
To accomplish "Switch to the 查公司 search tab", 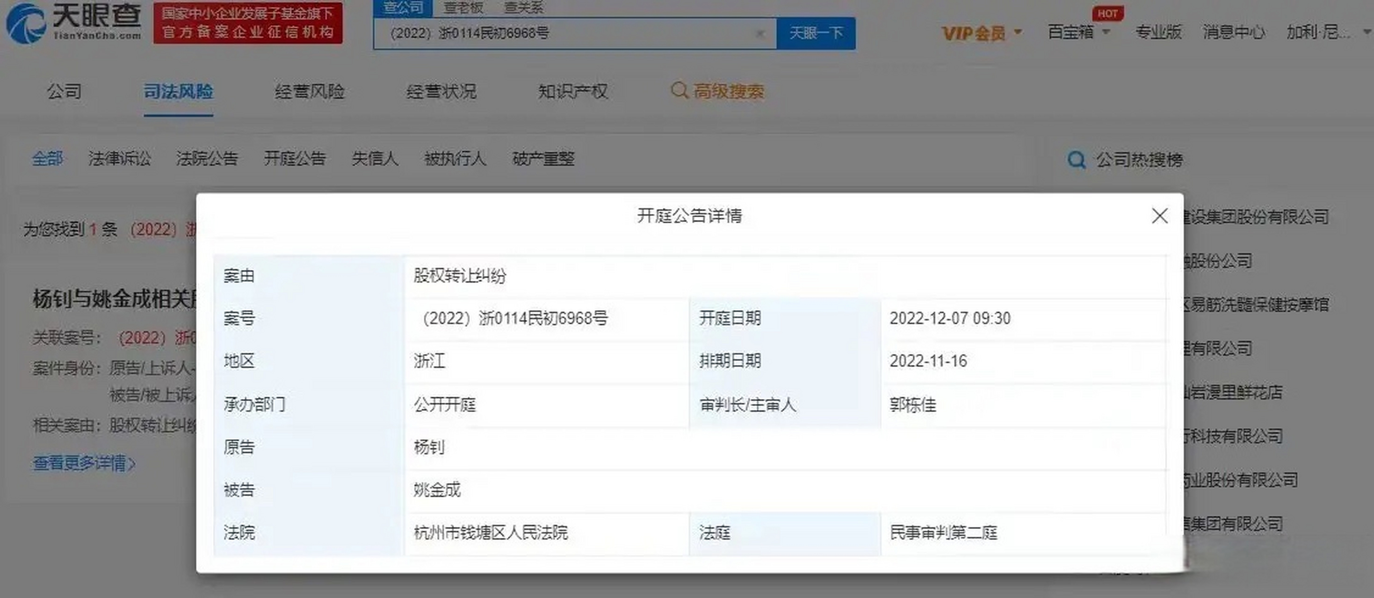I will click(x=403, y=7).
